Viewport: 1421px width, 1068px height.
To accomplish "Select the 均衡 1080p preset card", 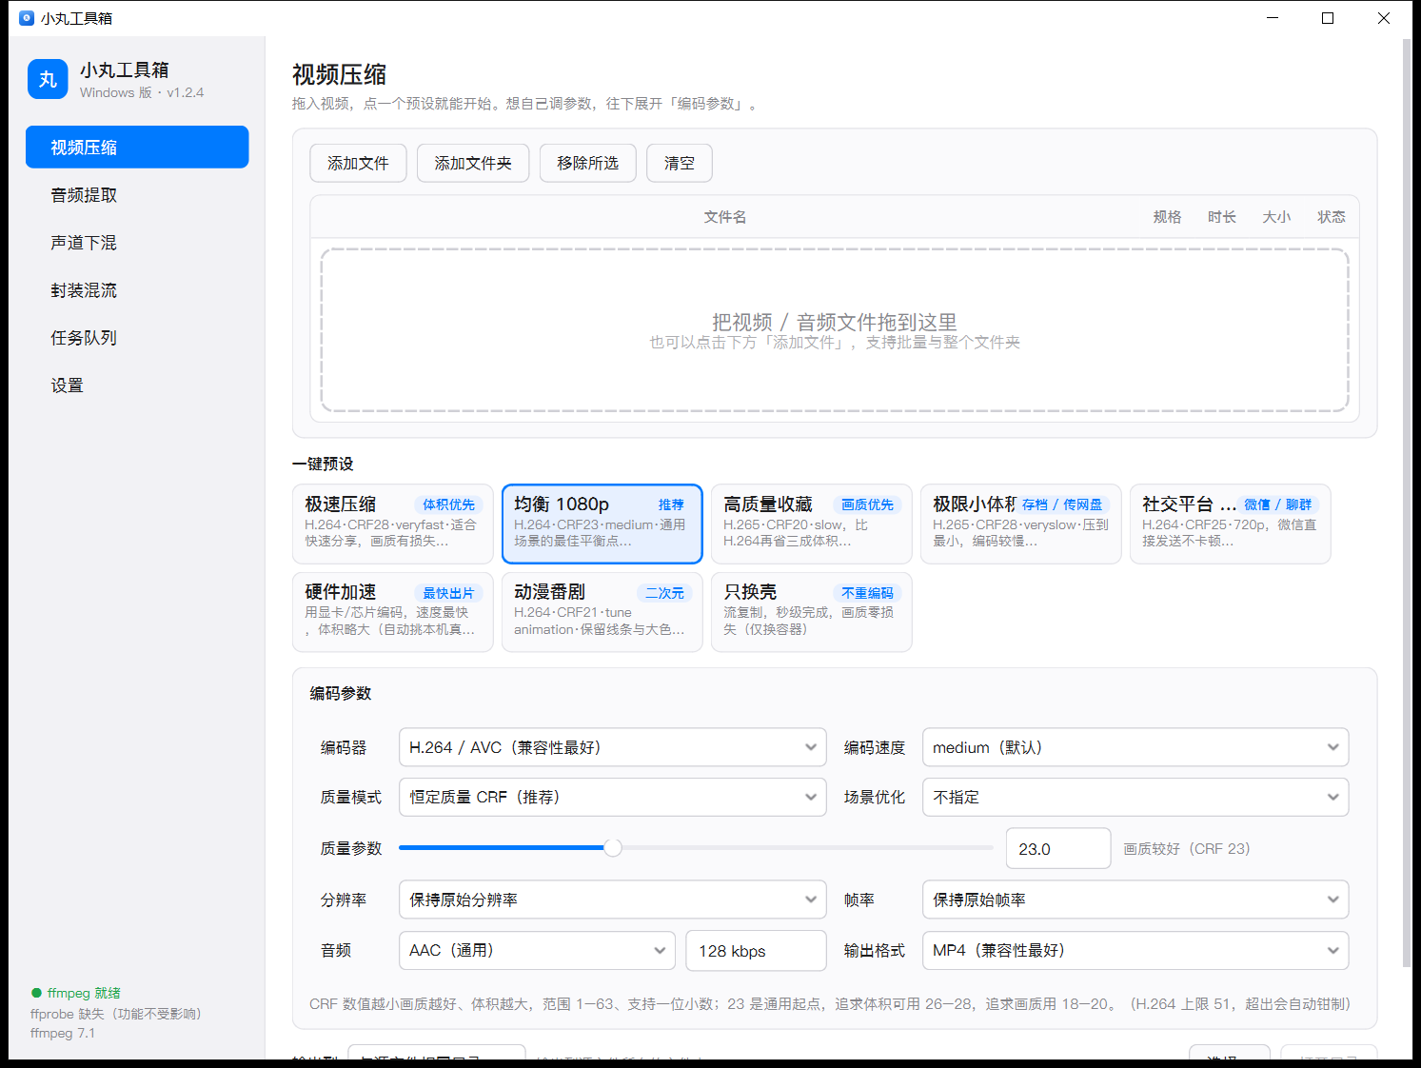I will [x=602, y=524].
